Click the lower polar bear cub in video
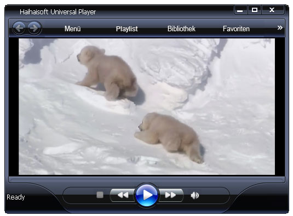 (x=169, y=137)
